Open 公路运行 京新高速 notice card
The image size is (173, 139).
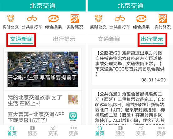[x=130, y=66]
